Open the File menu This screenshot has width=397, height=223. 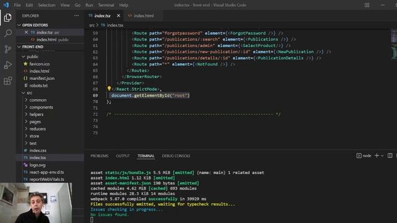pyautogui.click(x=17, y=5)
